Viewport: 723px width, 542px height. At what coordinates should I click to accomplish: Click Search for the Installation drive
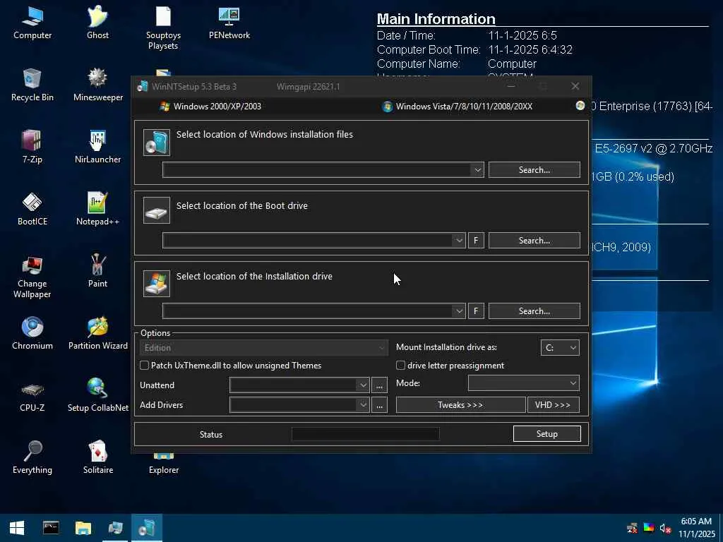click(x=534, y=311)
